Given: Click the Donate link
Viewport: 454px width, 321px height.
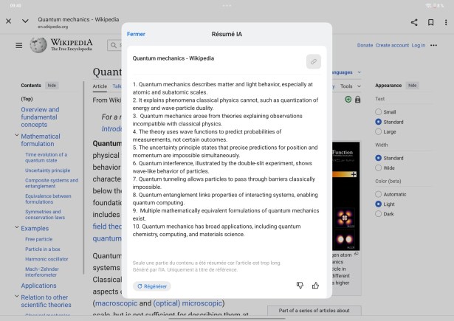Looking at the screenshot, I should (x=365, y=46).
